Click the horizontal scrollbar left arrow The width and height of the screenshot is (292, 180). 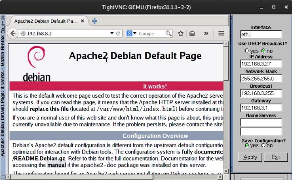[x=8, y=177]
